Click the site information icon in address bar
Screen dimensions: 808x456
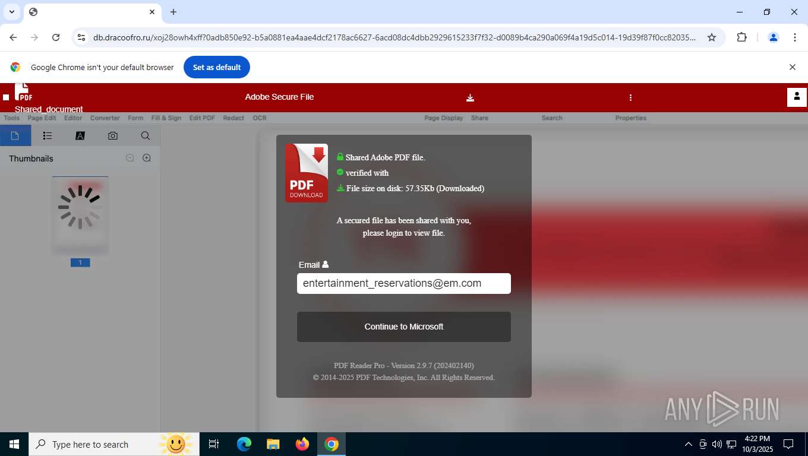[81, 37]
